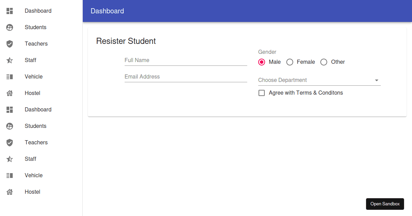Select the Male gender radio button
This screenshot has width=412, height=216.
click(x=262, y=62)
